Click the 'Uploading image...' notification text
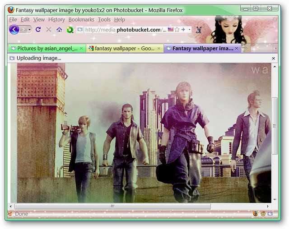Viewport: 289px width, 229px height. 39,58
